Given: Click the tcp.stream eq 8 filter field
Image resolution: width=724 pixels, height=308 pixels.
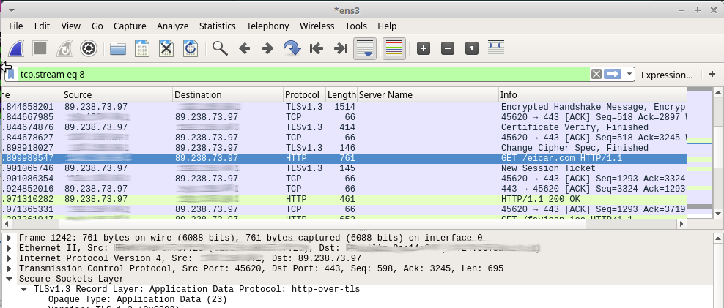Looking at the screenshot, I should pos(293,74).
